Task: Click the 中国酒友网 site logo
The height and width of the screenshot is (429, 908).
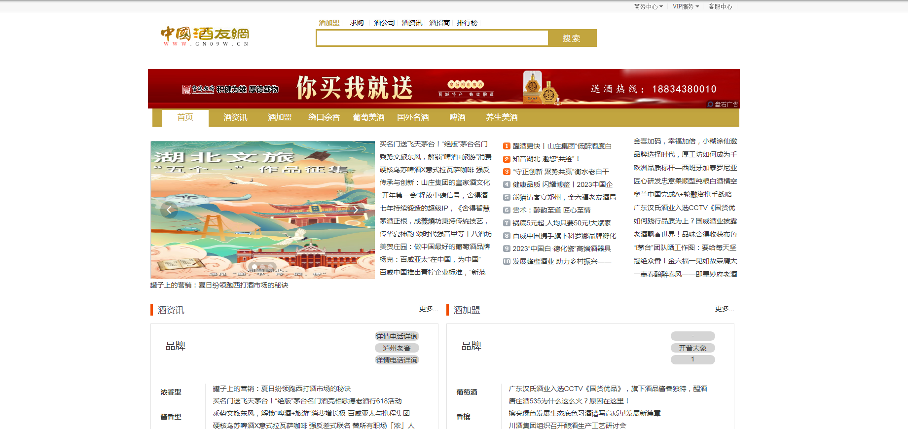Action: coord(205,36)
